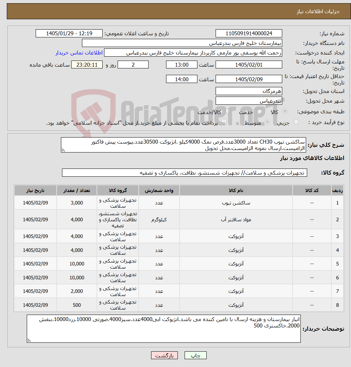Screen dimensions: 351x367
Task: Click آنژیوکت name in row 5
Action: click(x=236, y=264)
